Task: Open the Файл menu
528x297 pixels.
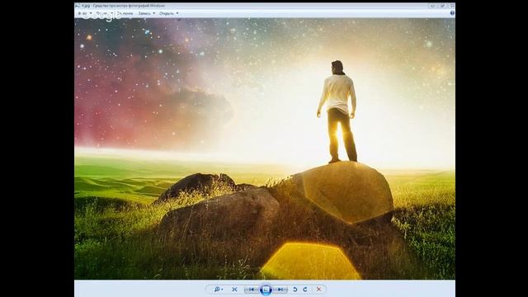Action: 84,13
